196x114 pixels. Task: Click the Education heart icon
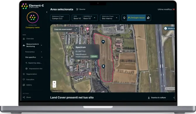pyautogui.click(x=24, y=80)
